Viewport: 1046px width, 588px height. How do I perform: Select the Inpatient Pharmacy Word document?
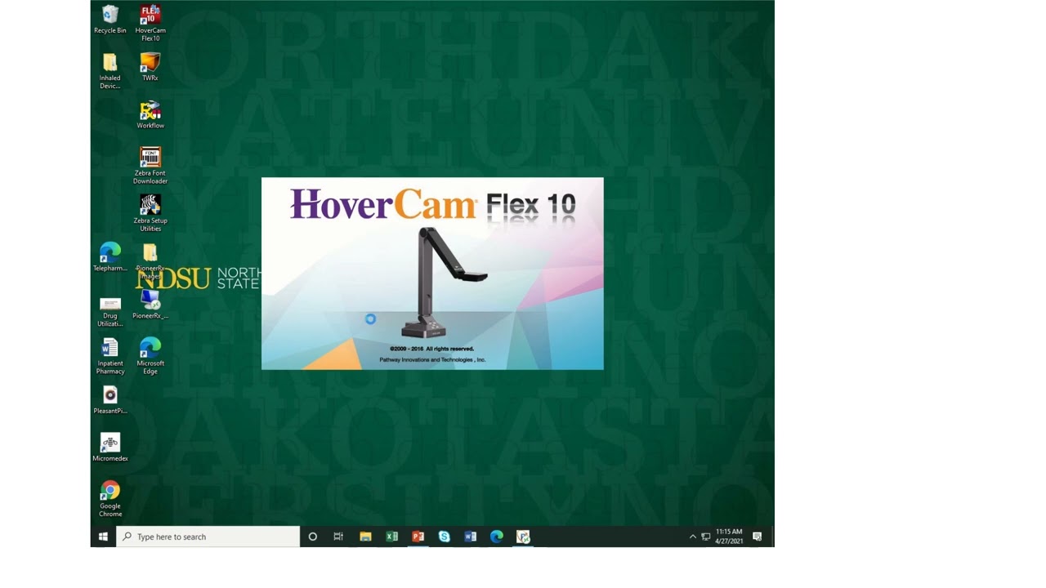110,356
